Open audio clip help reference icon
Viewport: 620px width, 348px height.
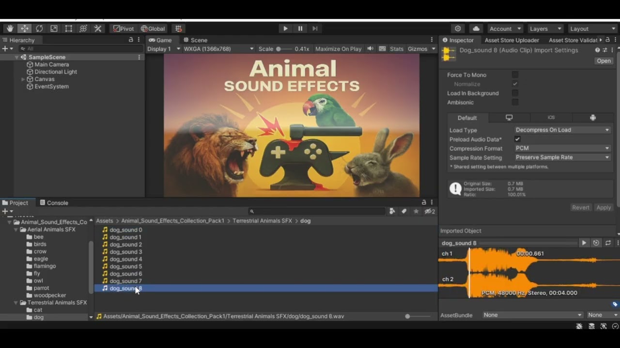[597, 50]
